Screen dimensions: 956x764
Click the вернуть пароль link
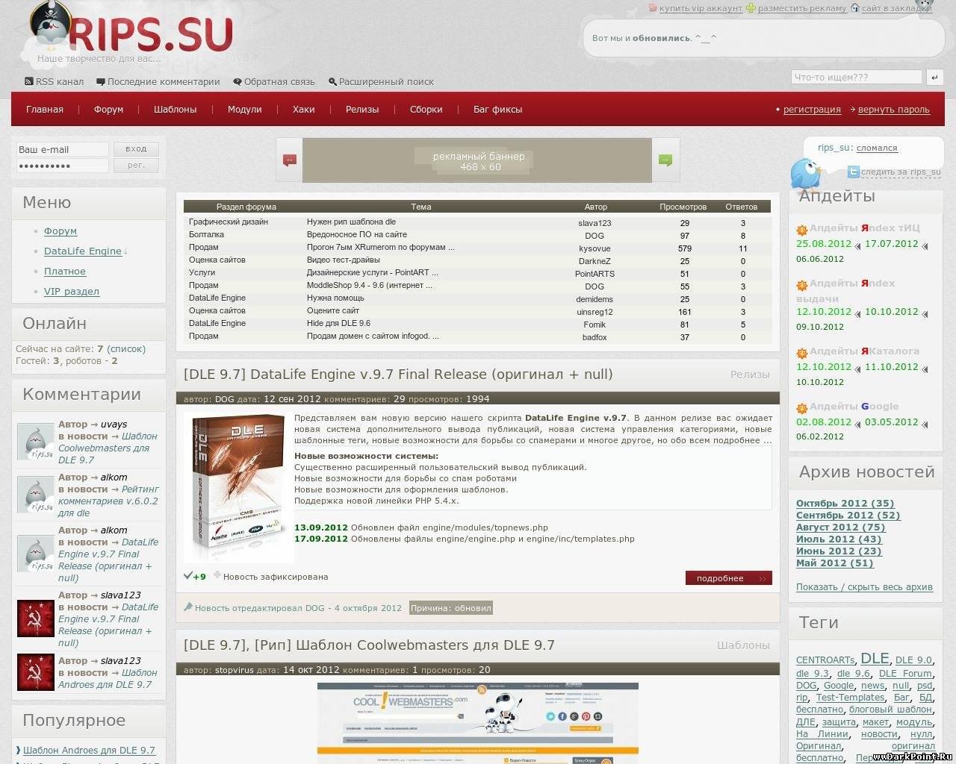click(x=894, y=109)
